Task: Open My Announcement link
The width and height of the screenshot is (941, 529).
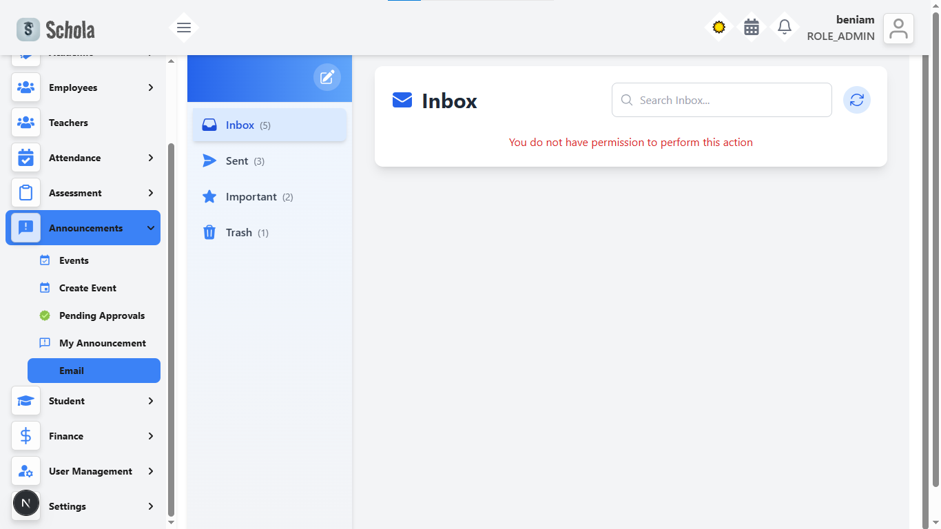Action: tap(103, 343)
